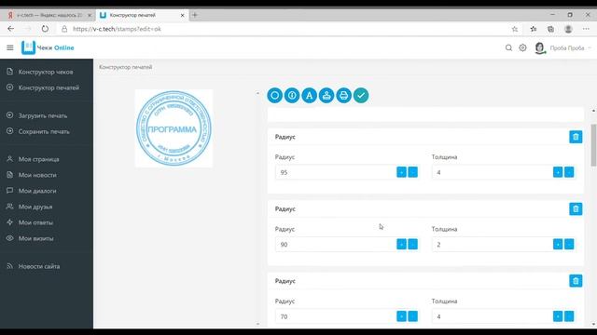
Task: Focus the radius field showing 90
Action: tap(335, 245)
